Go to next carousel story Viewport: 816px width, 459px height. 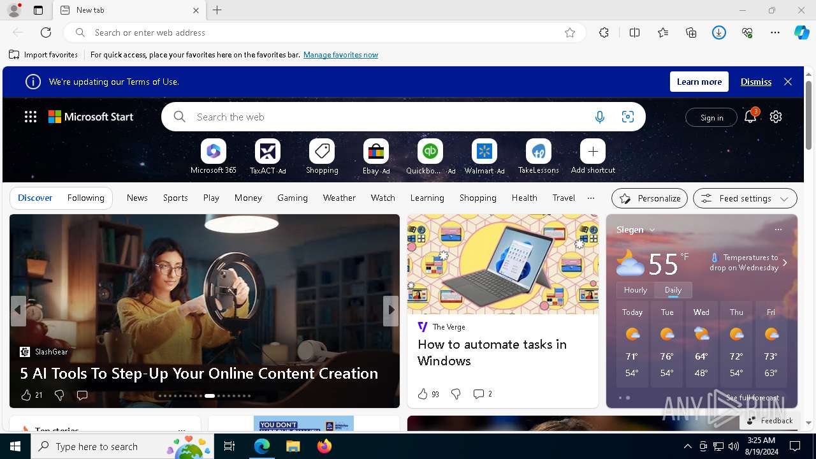[391, 310]
